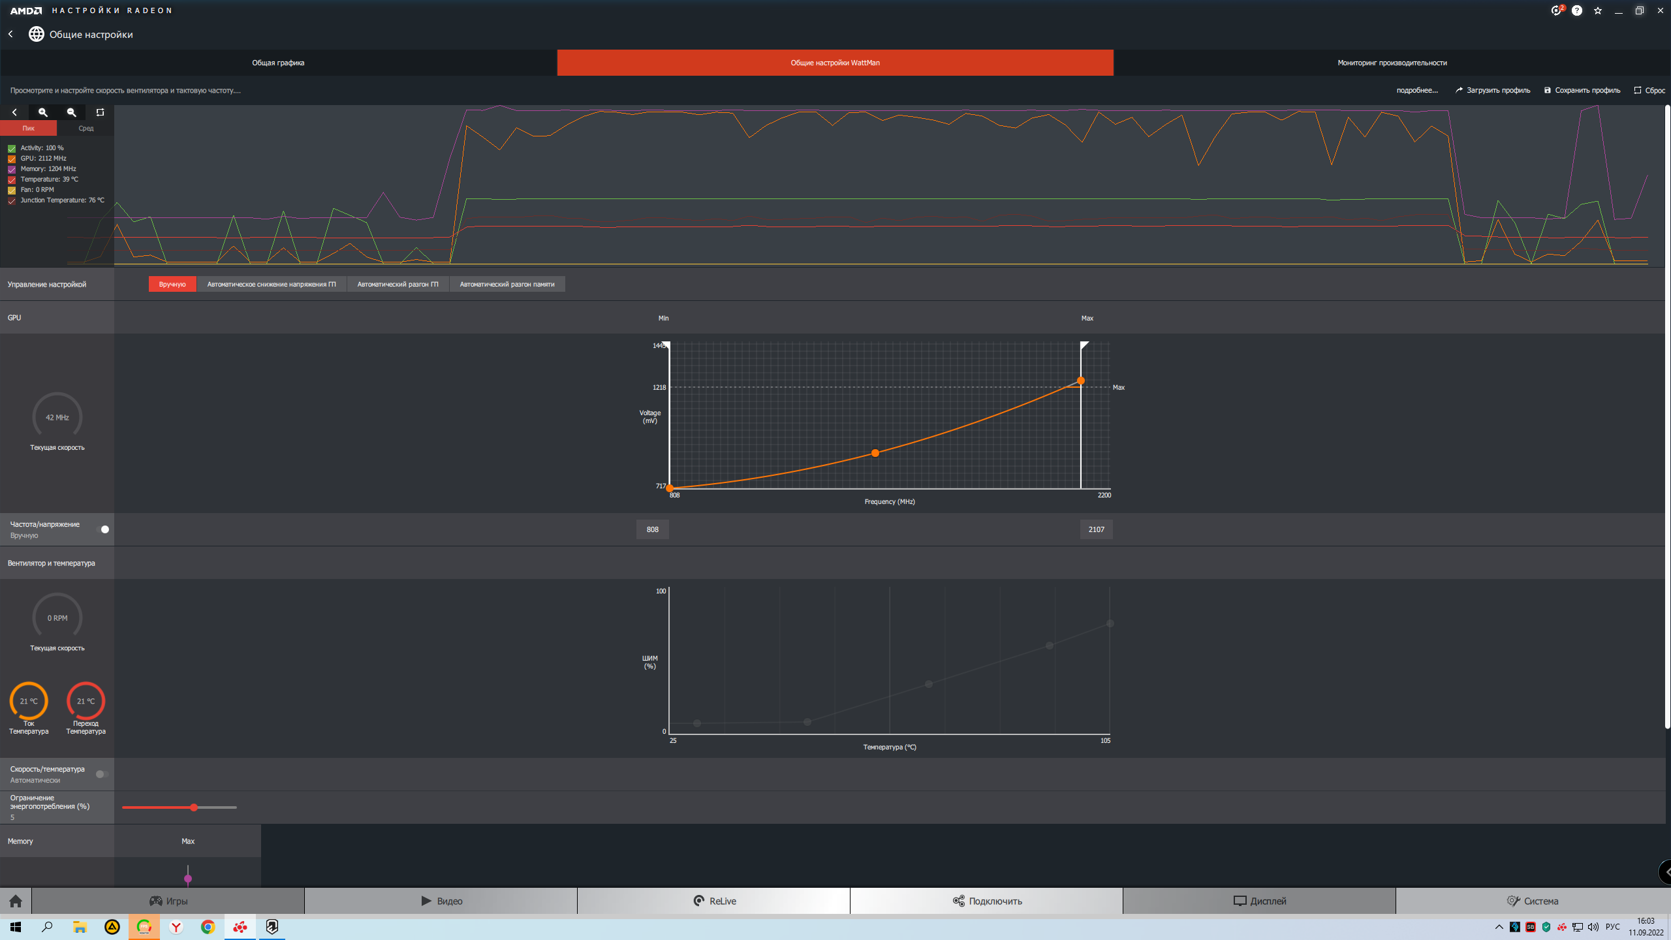Click the help question mark icon
Viewport: 1671px width, 940px height.
coord(1577,10)
